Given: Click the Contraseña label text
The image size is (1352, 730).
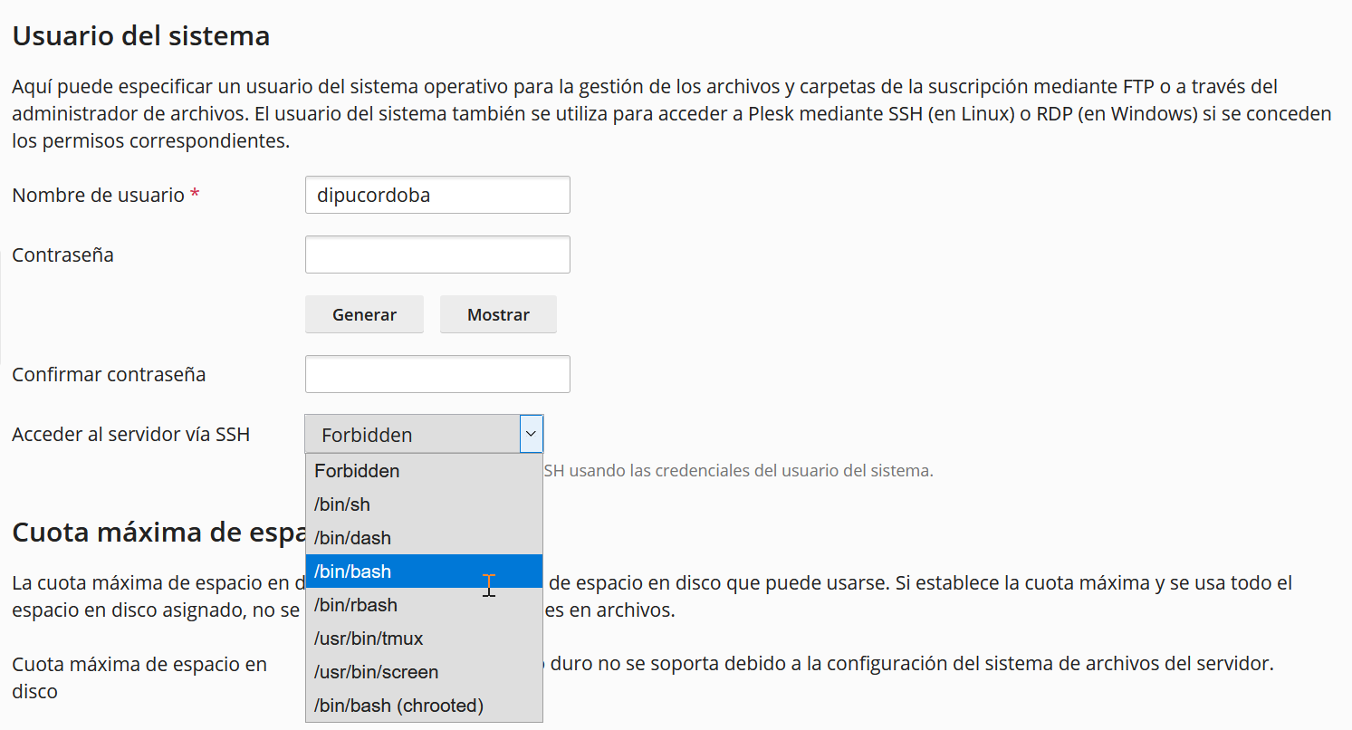Looking at the screenshot, I should [63, 255].
